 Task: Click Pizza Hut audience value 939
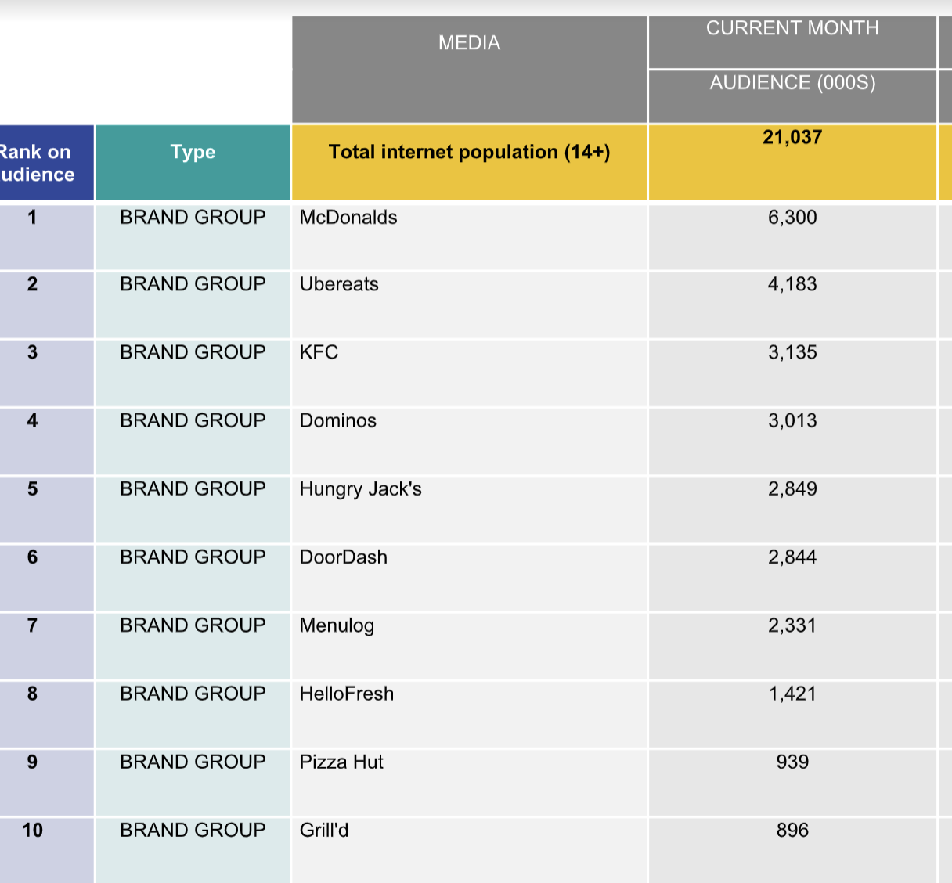(792, 762)
